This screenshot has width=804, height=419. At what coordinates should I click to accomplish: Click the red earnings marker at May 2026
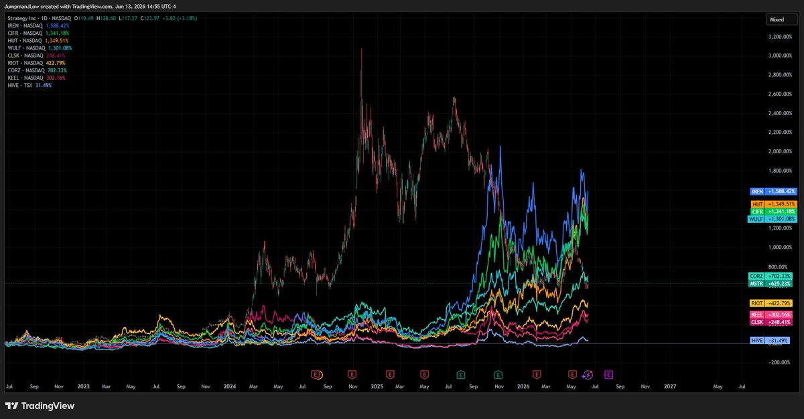click(x=573, y=373)
